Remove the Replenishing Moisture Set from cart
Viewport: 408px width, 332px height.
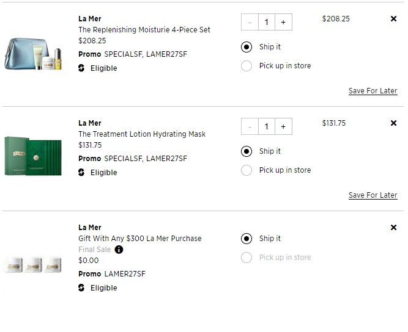pos(393,19)
